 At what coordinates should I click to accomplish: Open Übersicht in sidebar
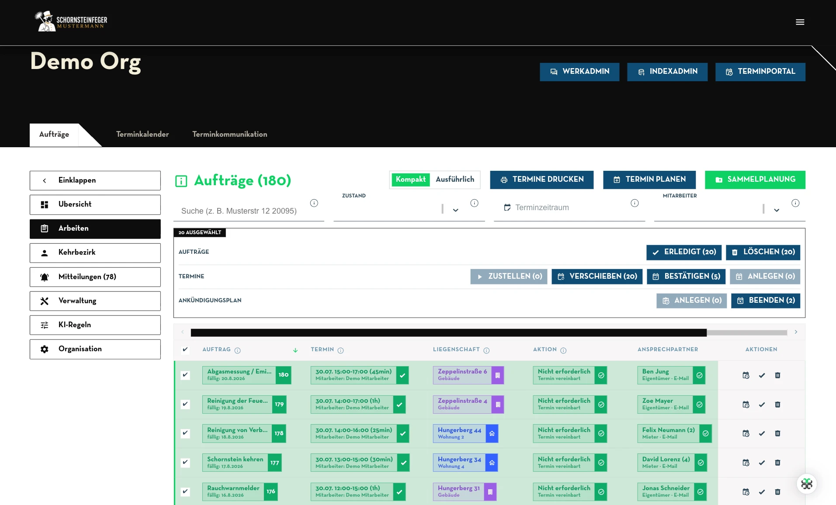point(95,204)
